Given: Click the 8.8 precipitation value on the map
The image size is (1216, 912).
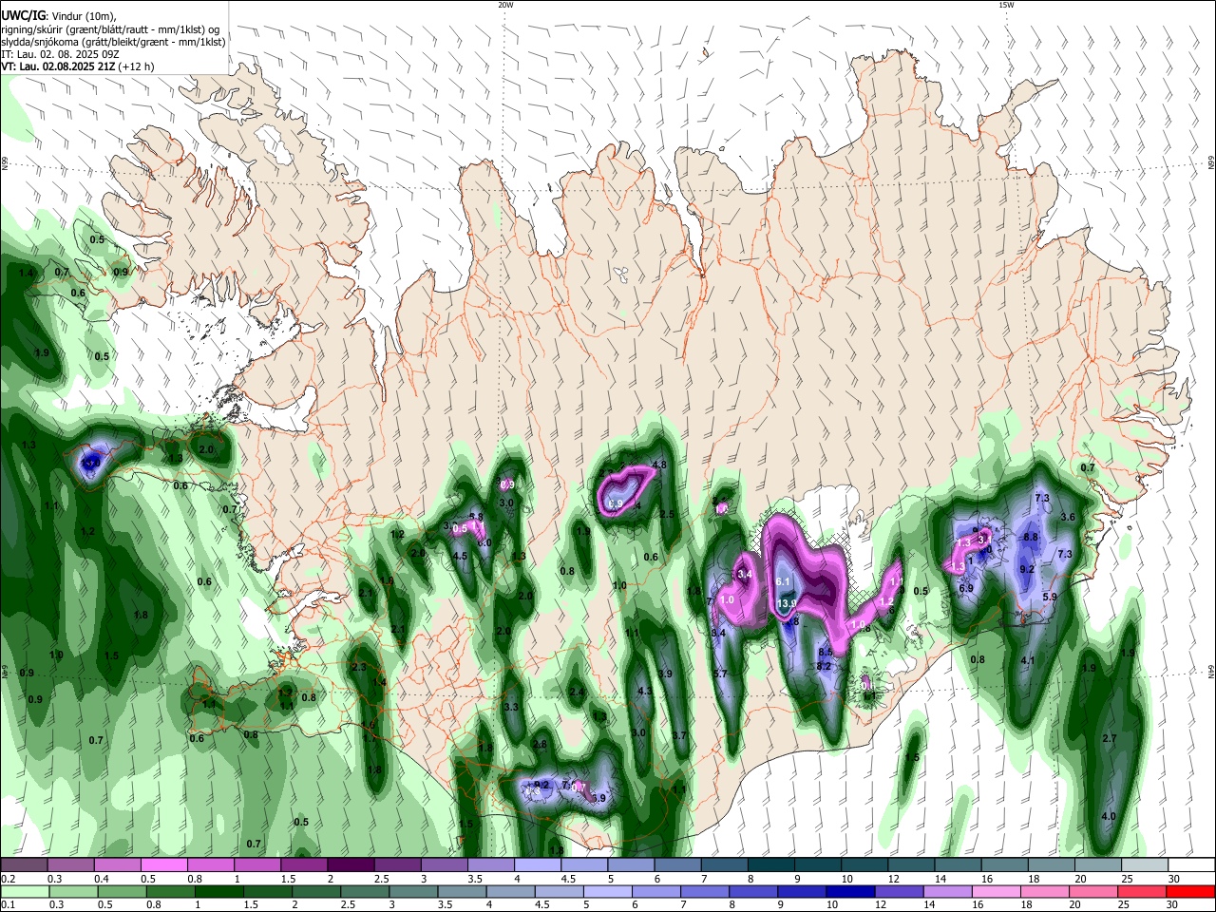Looking at the screenshot, I should coord(1031,537).
